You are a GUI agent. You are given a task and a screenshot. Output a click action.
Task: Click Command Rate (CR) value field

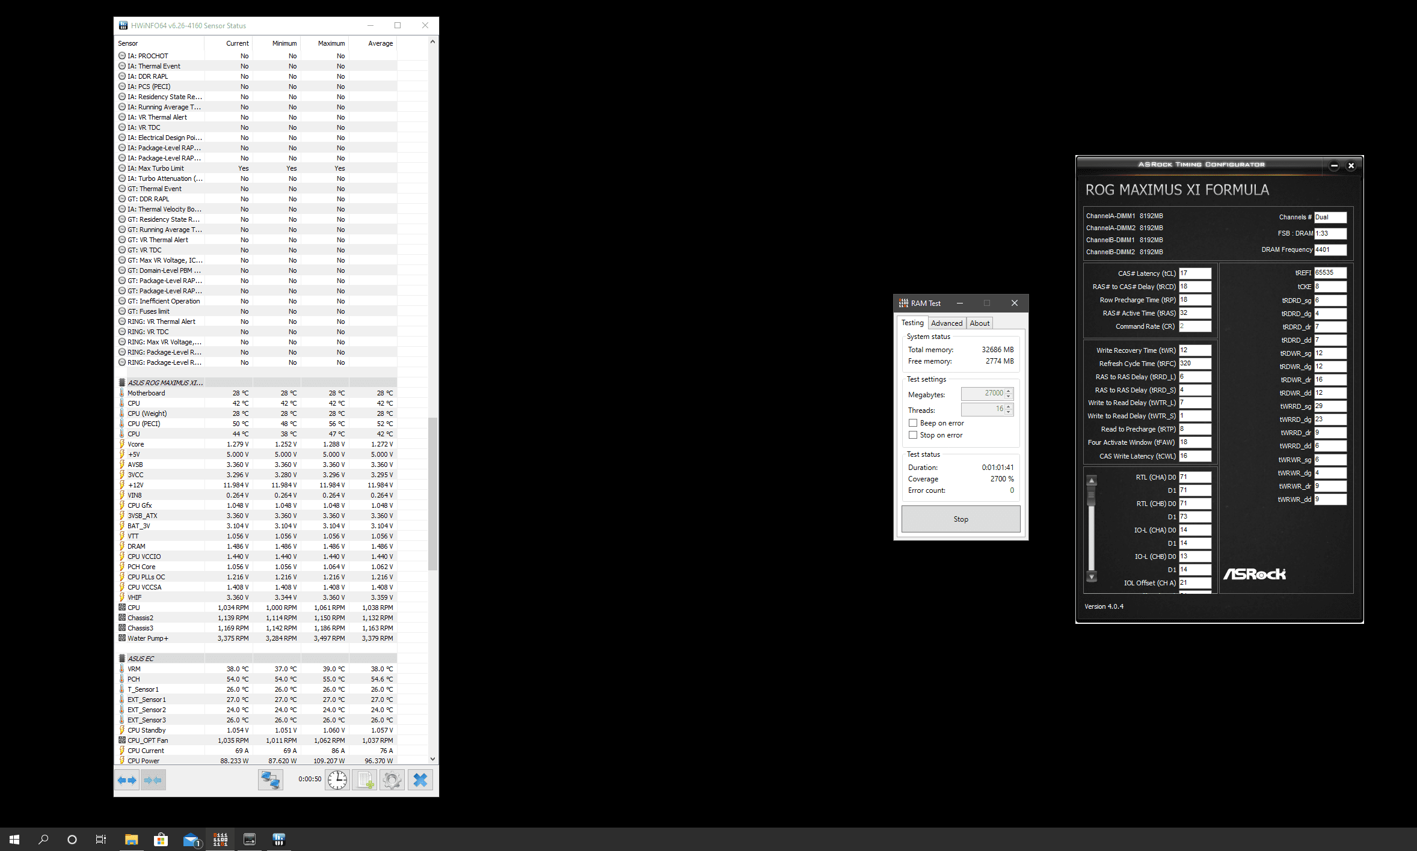[1195, 326]
